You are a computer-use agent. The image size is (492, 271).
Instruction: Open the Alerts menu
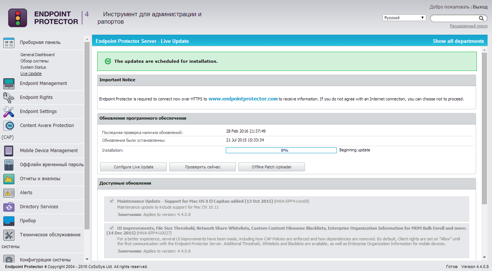tap(26, 193)
